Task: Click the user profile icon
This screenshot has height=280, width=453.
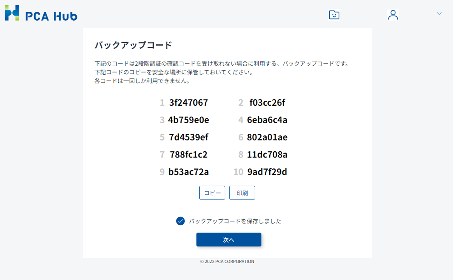Action: coord(393,15)
